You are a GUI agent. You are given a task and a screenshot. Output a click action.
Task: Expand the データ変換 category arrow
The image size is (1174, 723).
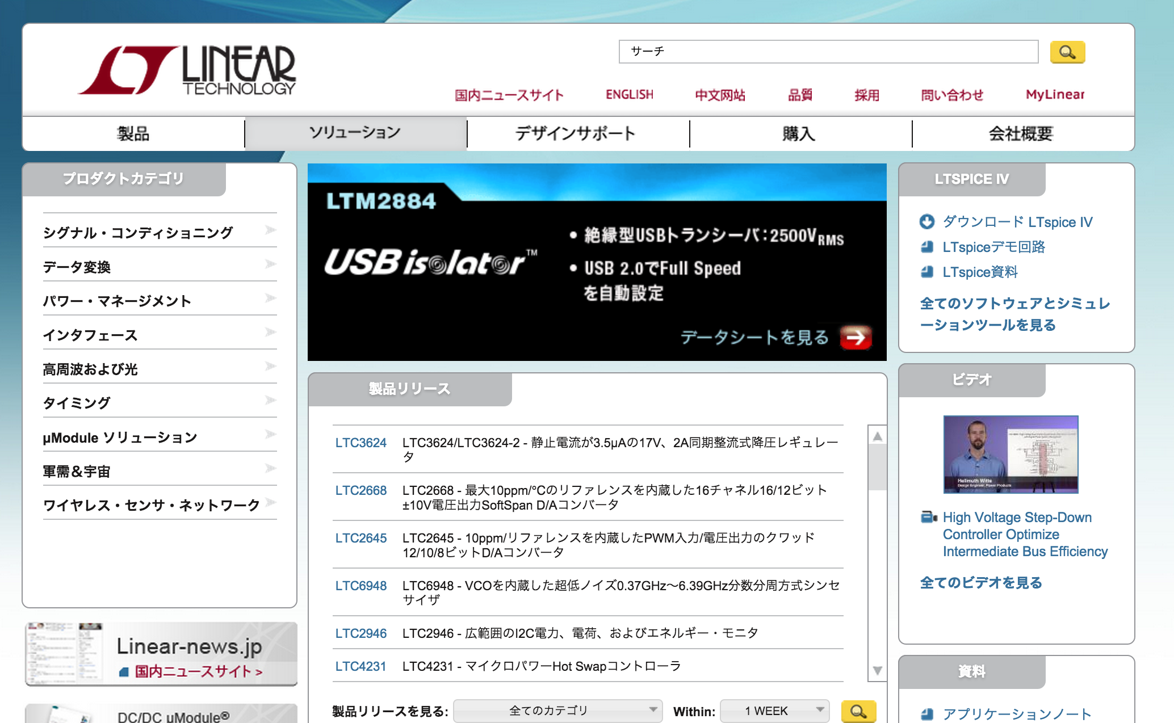click(x=270, y=264)
